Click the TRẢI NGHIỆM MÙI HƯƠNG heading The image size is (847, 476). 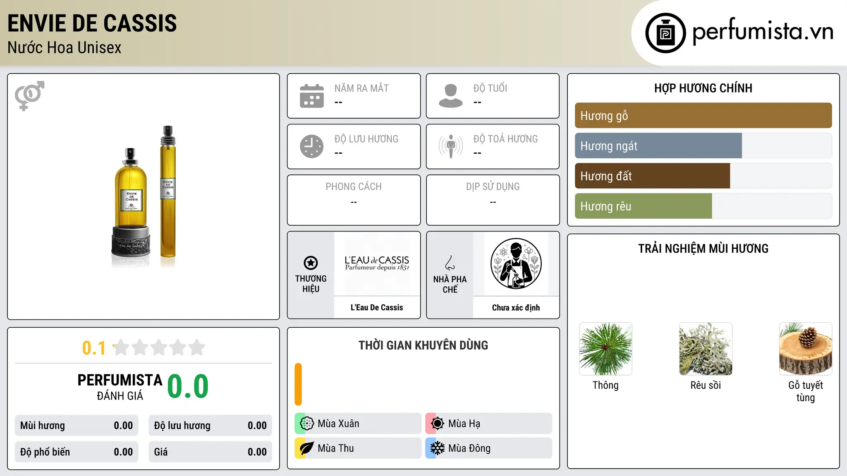pyautogui.click(x=703, y=249)
